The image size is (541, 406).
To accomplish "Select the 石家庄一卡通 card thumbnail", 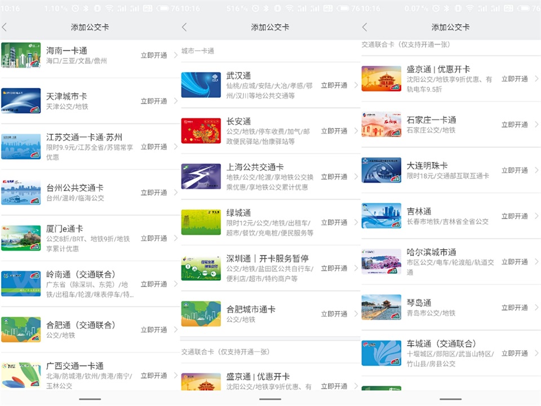I will (382, 124).
